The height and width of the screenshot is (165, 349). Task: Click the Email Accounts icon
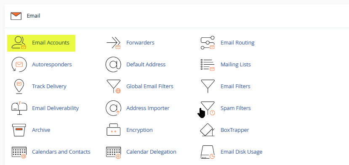point(19,43)
